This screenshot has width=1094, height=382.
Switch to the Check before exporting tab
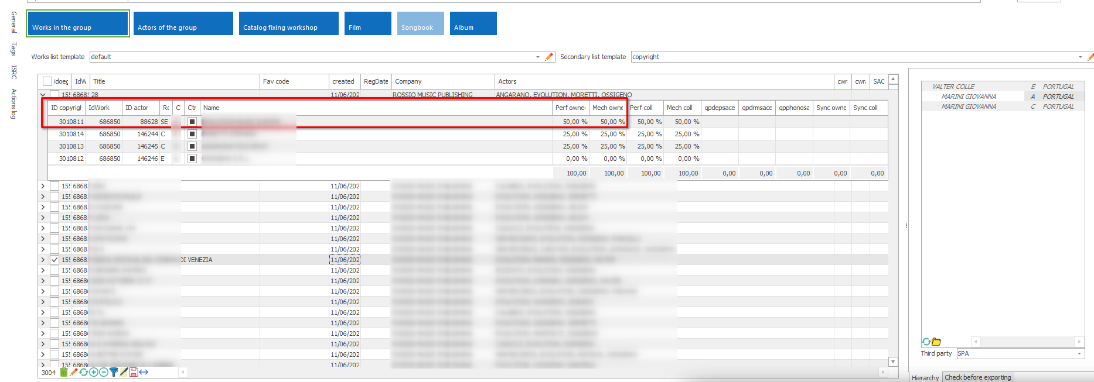(977, 377)
